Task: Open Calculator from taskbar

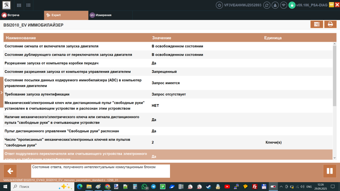Action: (135, 187)
